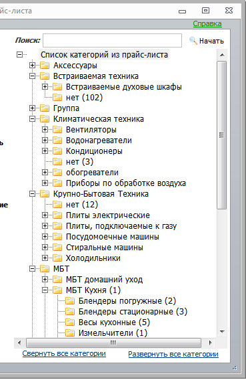Click the folder icon of Встраиваемая техника
Viewport: 246px width, 380px height.
tap(45, 76)
